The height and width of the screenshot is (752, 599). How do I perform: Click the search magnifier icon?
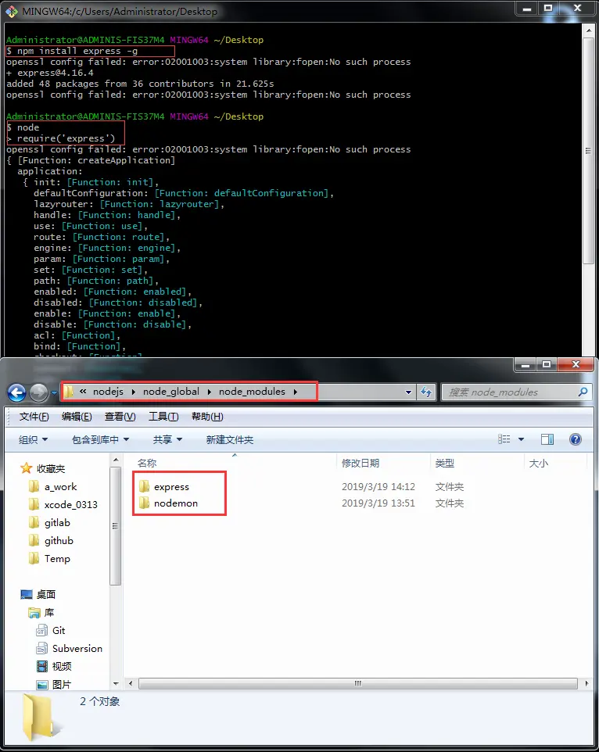pyautogui.click(x=583, y=392)
